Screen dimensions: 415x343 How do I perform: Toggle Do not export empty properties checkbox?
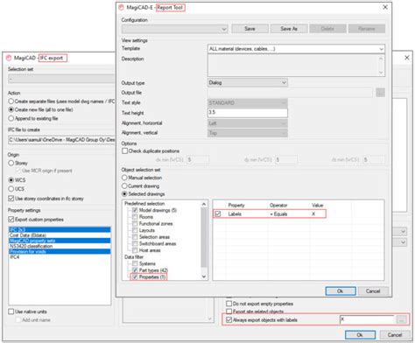(229, 304)
